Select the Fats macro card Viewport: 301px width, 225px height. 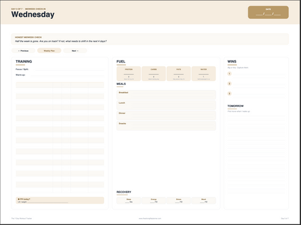[179, 74]
